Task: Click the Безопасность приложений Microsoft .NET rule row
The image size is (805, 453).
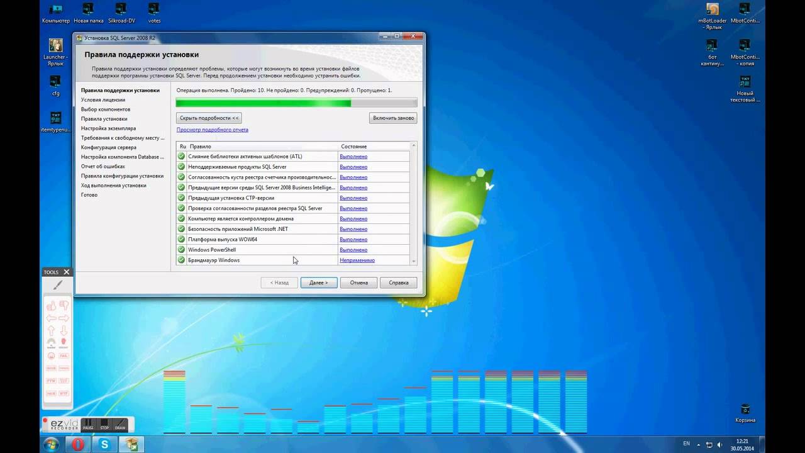Action: pyautogui.click(x=293, y=229)
